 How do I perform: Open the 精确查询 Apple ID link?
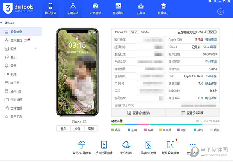pos(211,40)
